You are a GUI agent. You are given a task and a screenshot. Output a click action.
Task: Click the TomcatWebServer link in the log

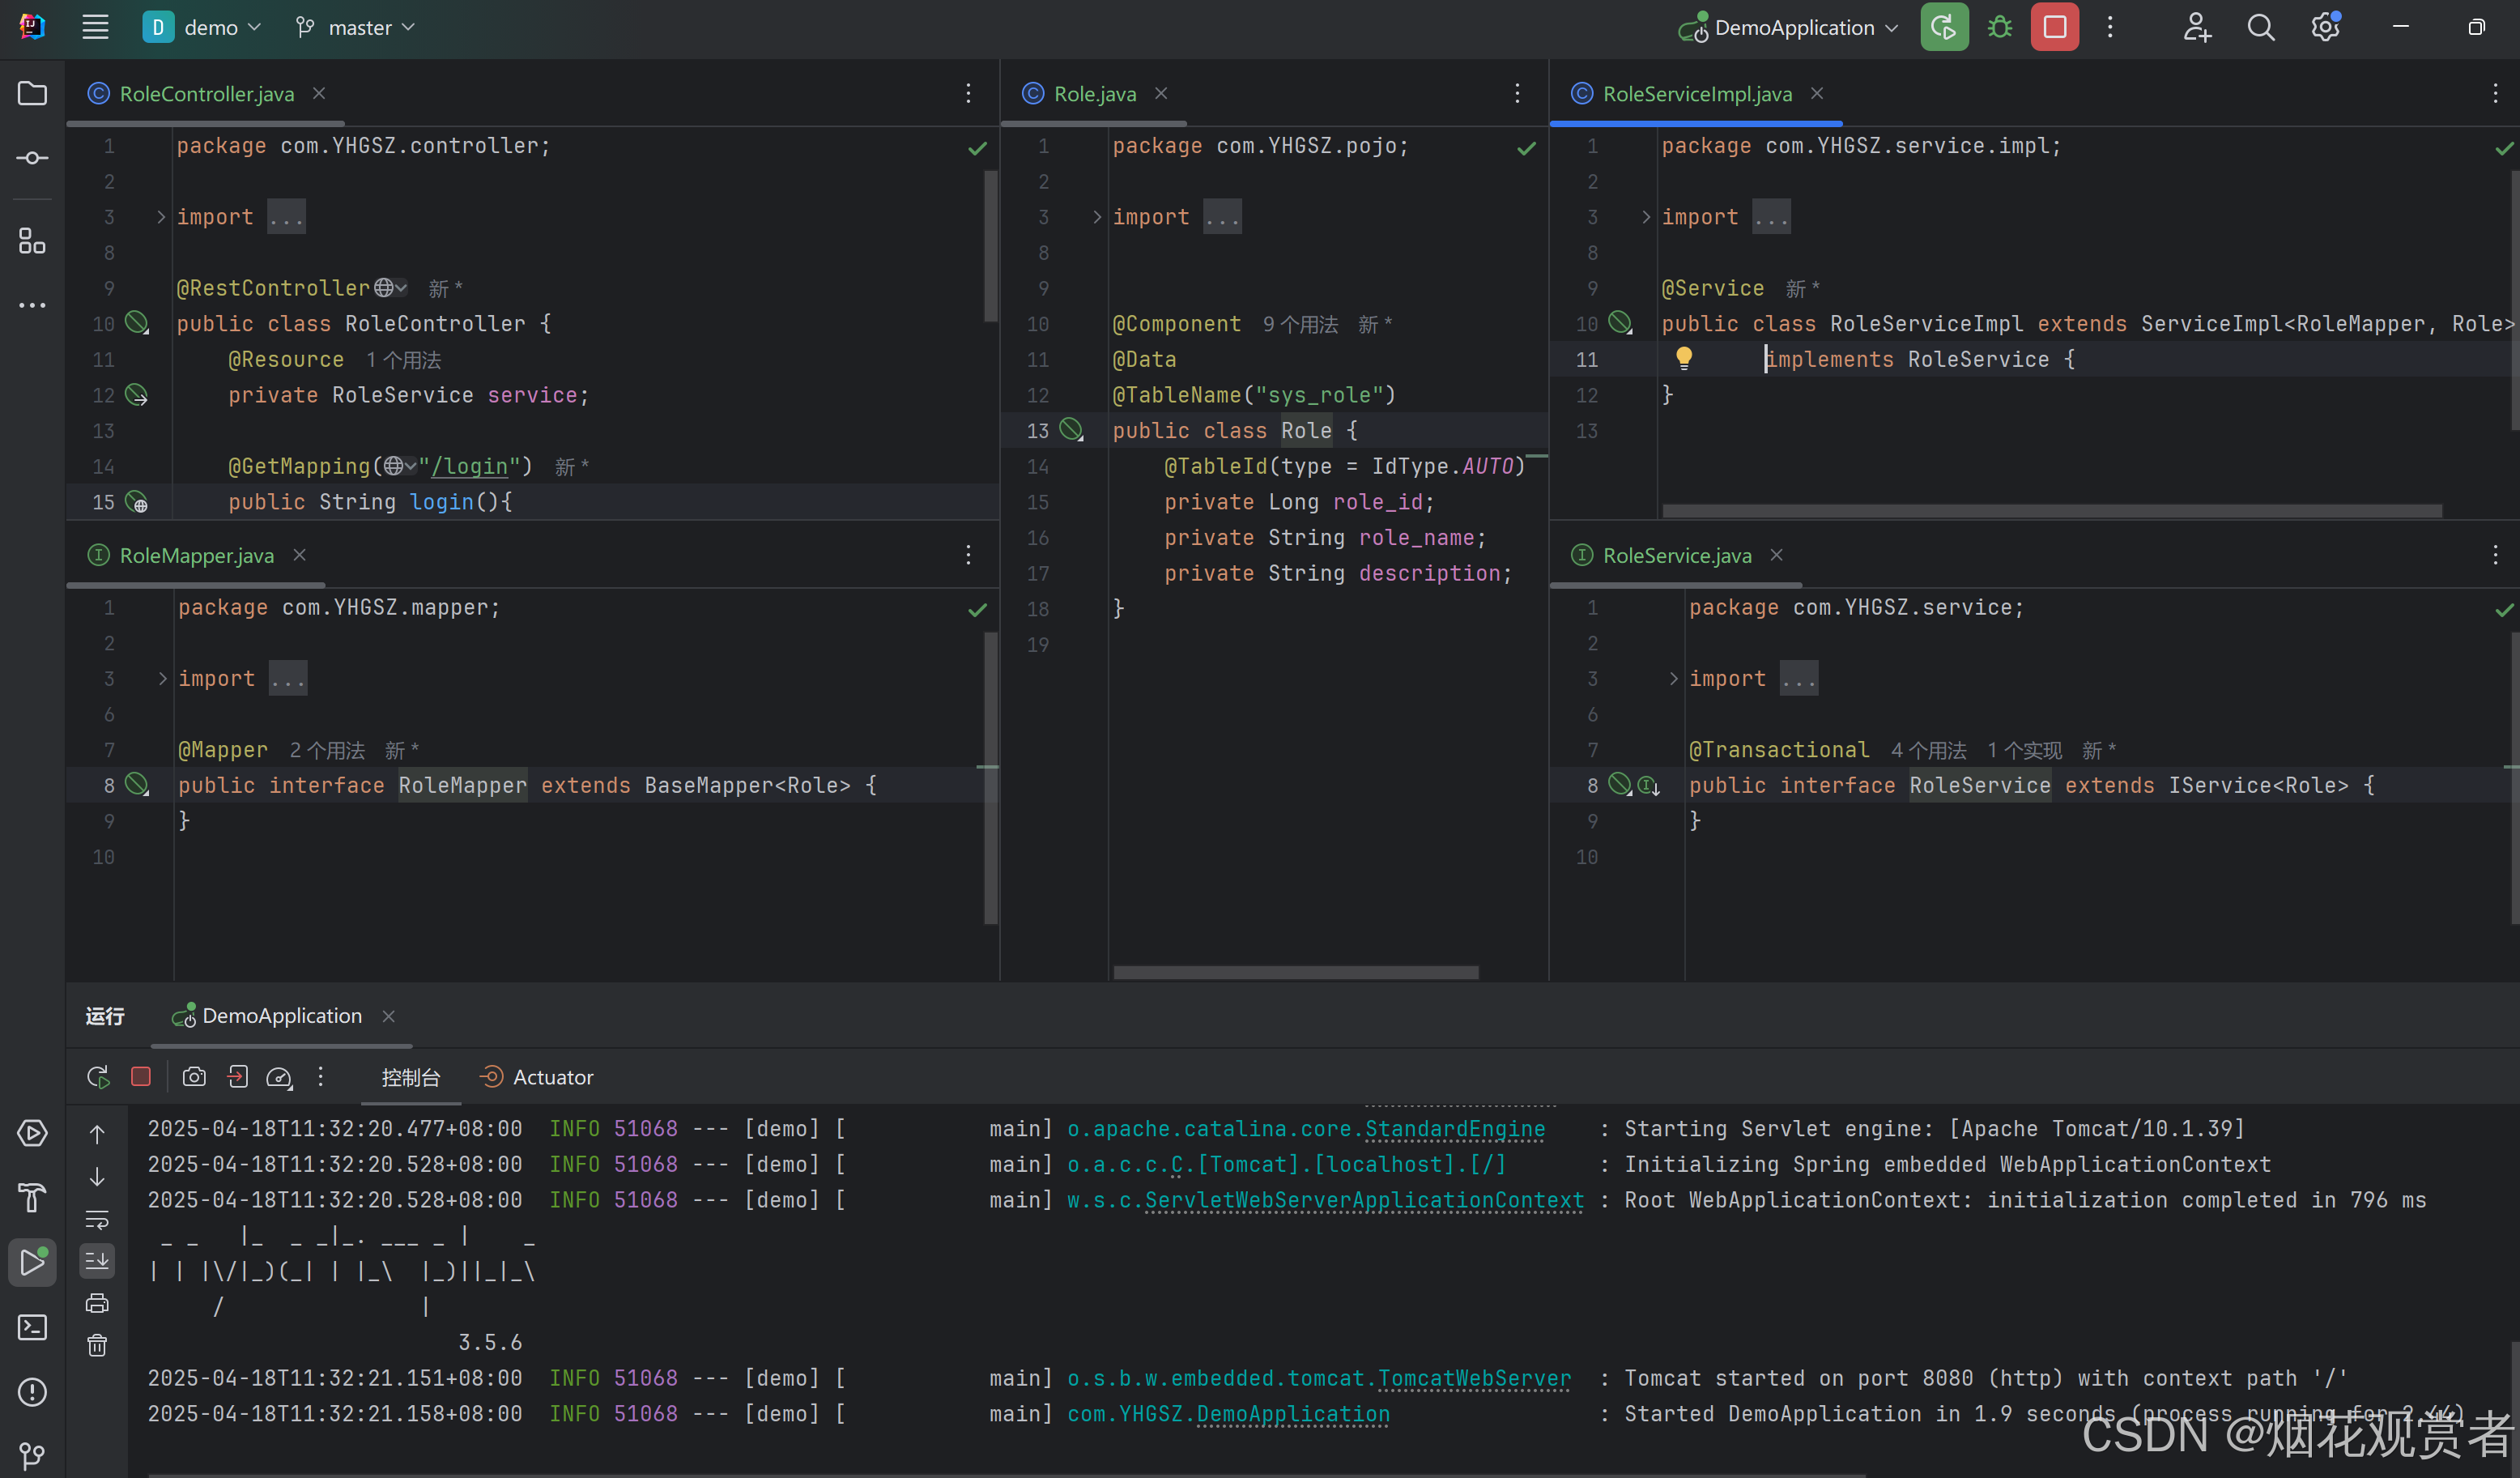click(x=1474, y=1377)
